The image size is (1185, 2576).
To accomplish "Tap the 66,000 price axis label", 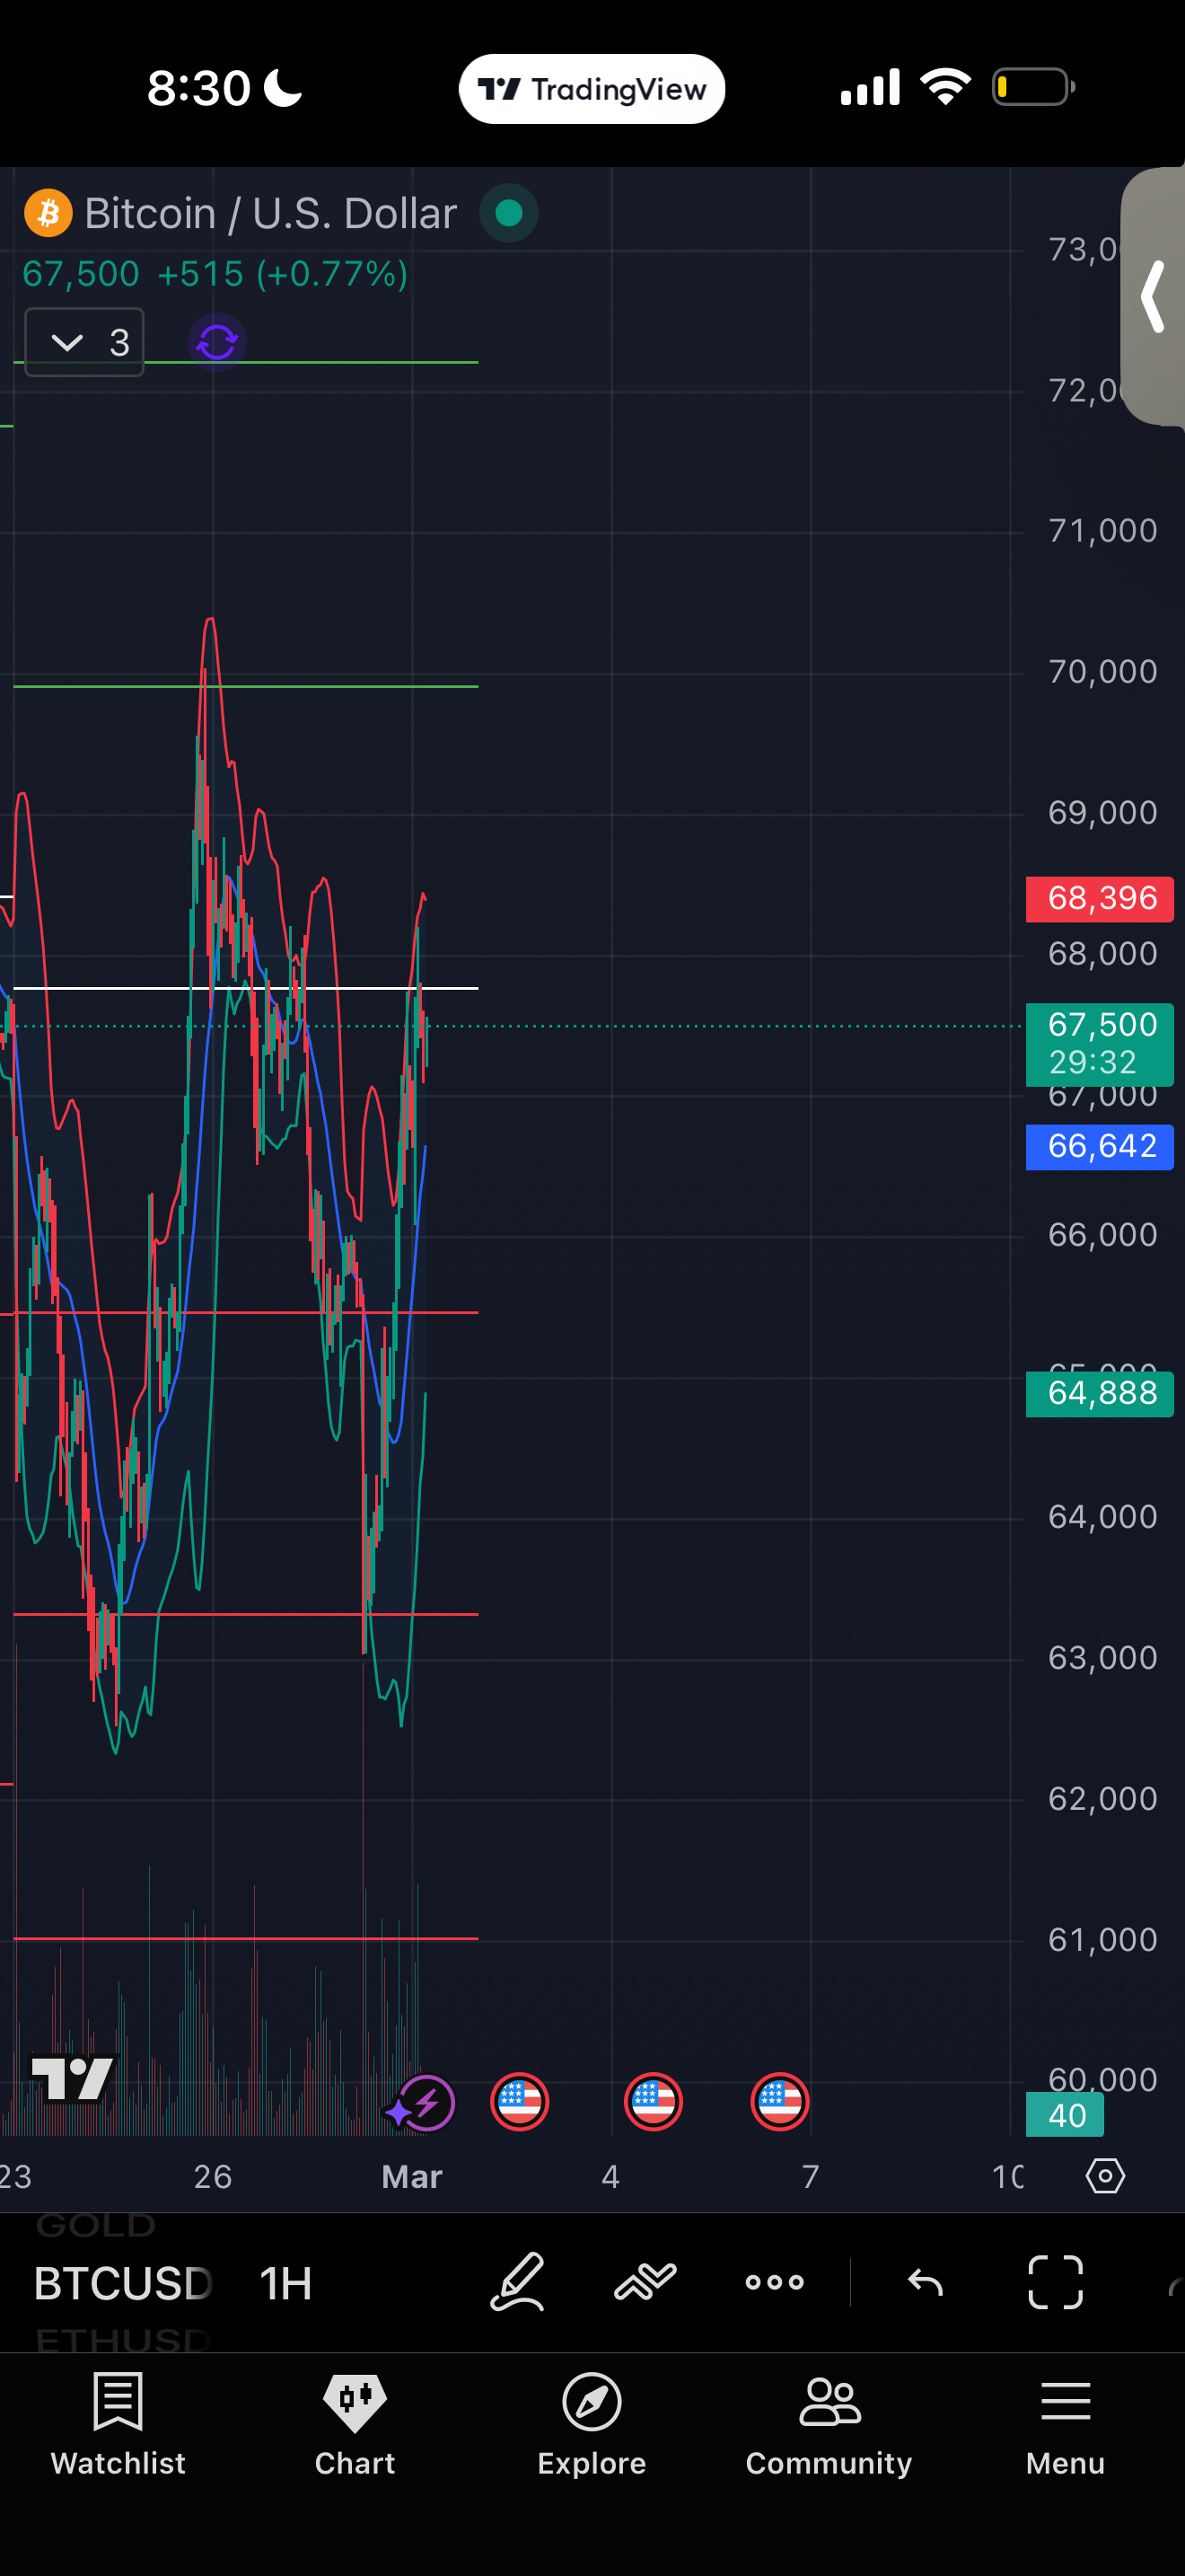I will pos(1102,1235).
